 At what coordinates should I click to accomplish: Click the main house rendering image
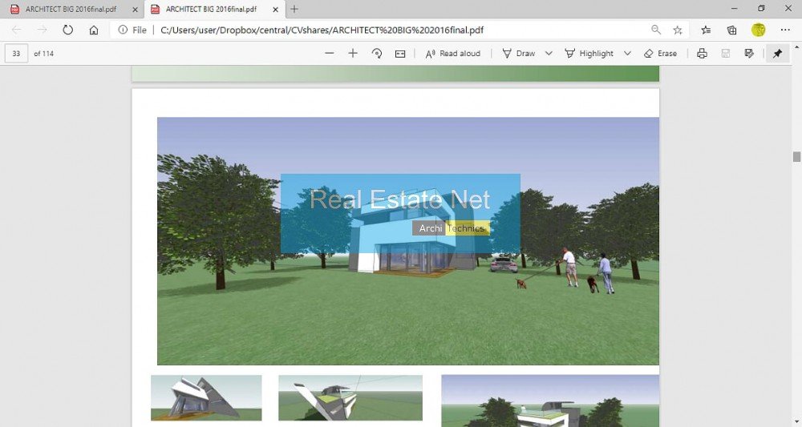[407, 241]
